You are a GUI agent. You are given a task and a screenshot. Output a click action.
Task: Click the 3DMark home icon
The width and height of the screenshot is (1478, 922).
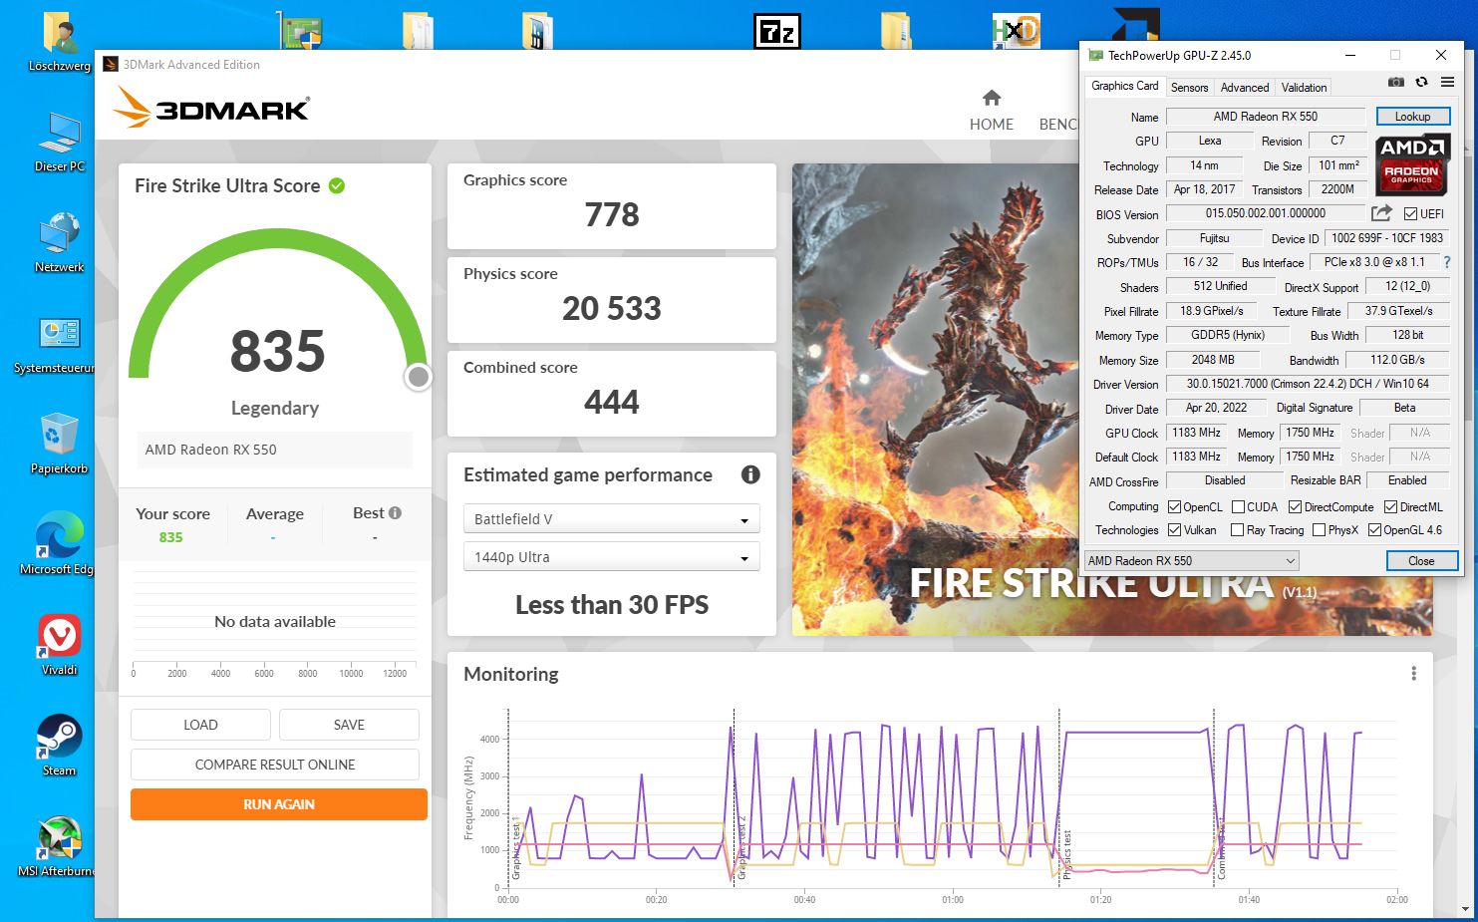[x=991, y=98]
